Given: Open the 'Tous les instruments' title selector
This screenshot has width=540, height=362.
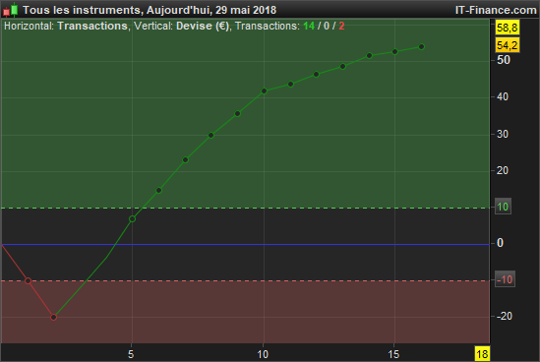Looking at the screenshot, I should [x=82, y=10].
